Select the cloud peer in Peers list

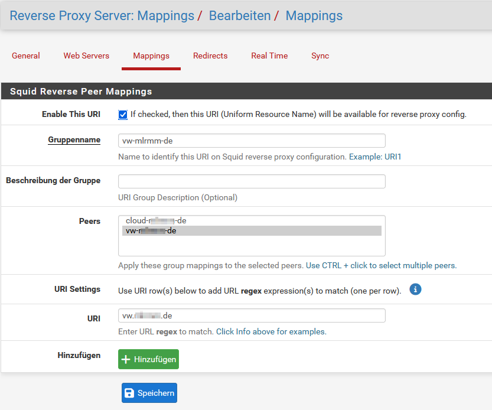click(x=156, y=220)
